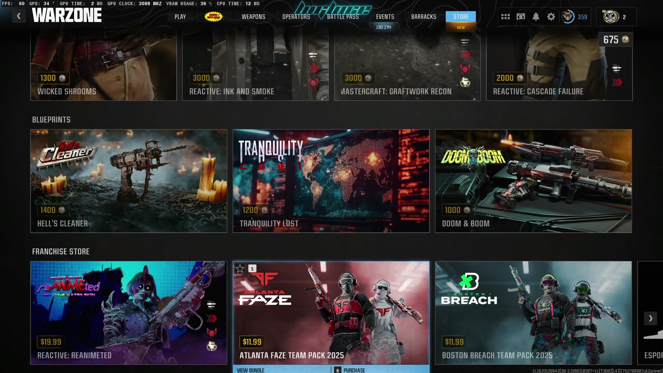Viewport: 663px width, 373px height.
Task: Open Hell's Cleaner blueprint card
Action: [128, 181]
